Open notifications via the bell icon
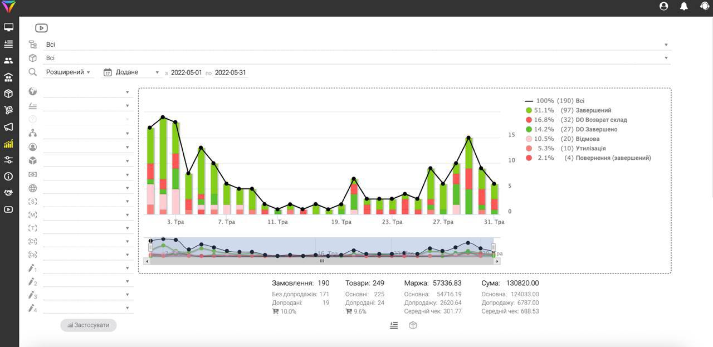This screenshot has width=713, height=347. coord(683,6)
